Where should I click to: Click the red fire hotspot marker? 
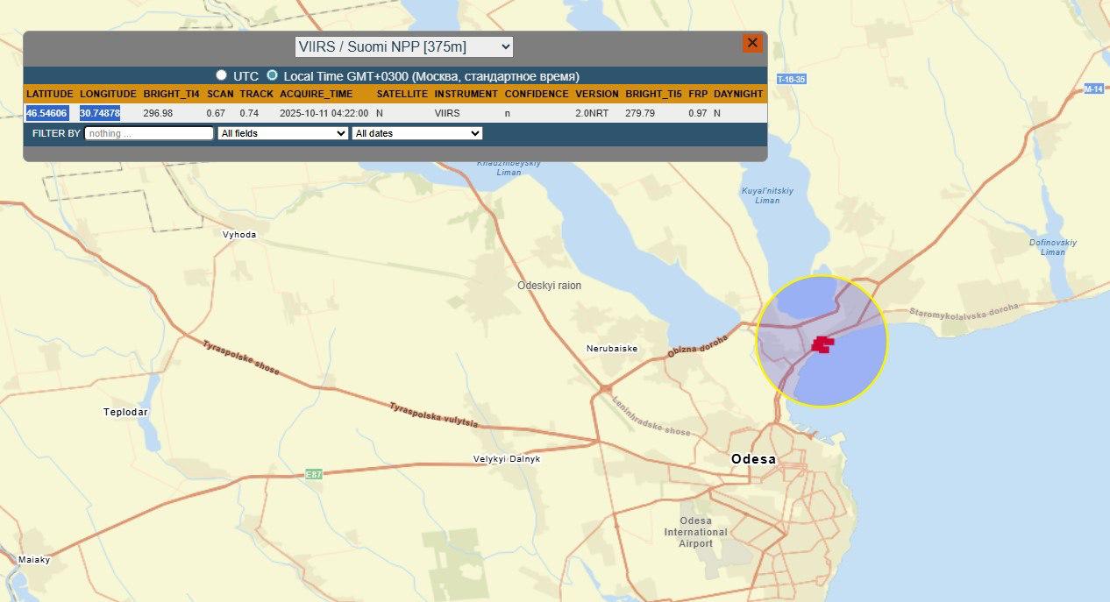[822, 344]
